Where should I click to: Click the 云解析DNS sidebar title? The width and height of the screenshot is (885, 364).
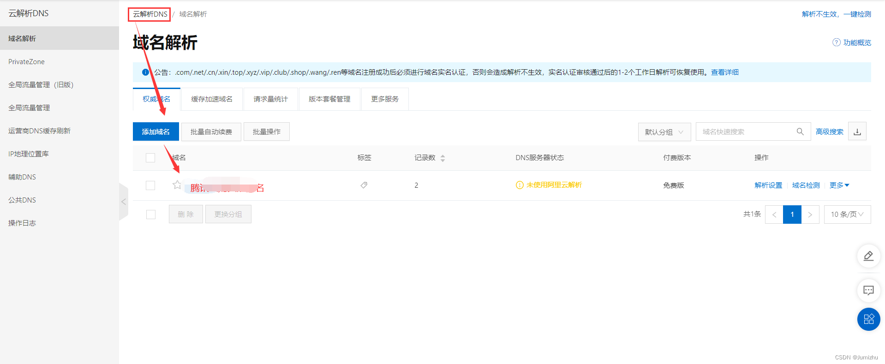pyautogui.click(x=29, y=13)
